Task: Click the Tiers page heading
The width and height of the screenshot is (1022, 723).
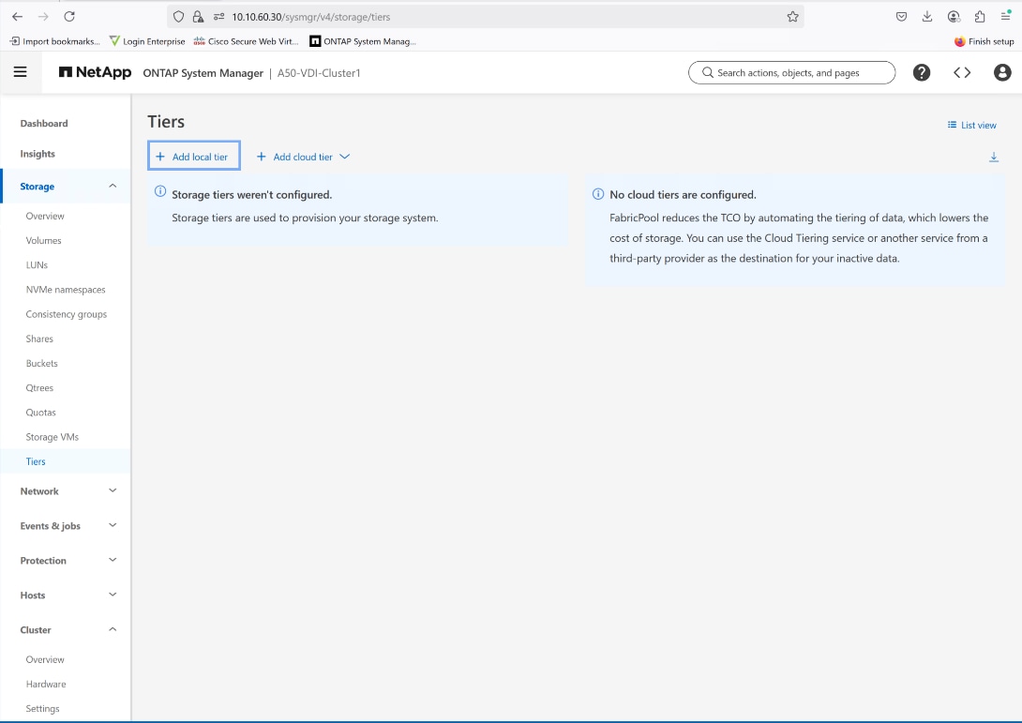Action: [x=166, y=122]
